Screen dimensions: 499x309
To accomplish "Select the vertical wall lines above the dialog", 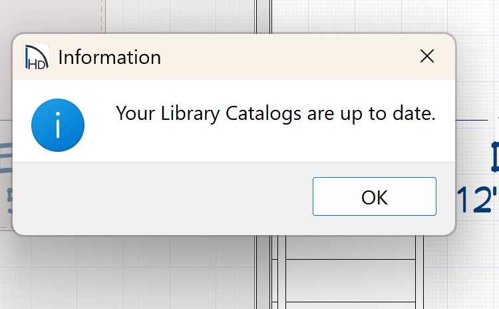I will point(266,17).
